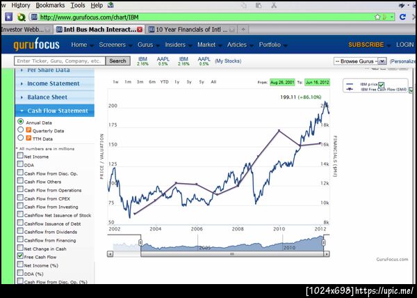This screenshot has height=298, width=417.
Task: Open the Screeners navigation dropdown
Action: tap(115, 45)
